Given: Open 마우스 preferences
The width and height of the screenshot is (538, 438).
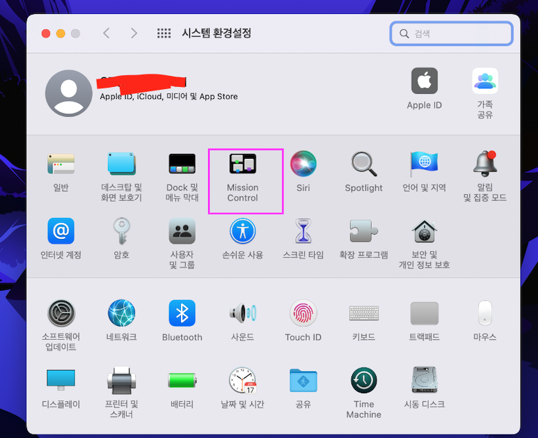Looking at the screenshot, I should [x=485, y=313].
